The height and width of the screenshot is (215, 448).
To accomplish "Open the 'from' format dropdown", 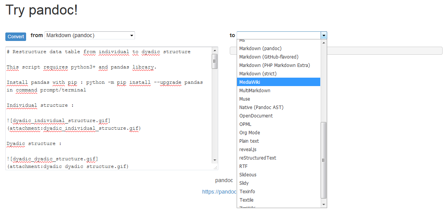I will (90, 35).
